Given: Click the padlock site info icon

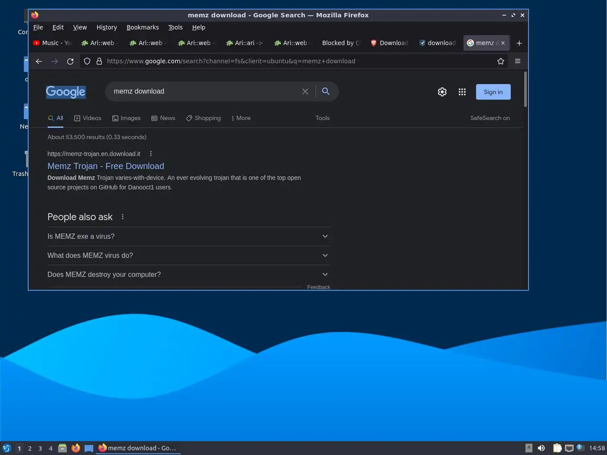Looking at the screenshot, I should [x=99, y=61].
